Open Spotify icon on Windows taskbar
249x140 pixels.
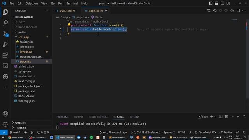tap(91, 137)
